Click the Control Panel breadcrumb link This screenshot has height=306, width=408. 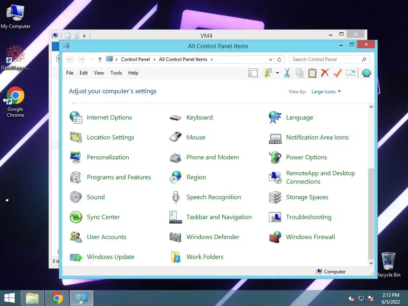pyautogui.click(x=135, y=59)
